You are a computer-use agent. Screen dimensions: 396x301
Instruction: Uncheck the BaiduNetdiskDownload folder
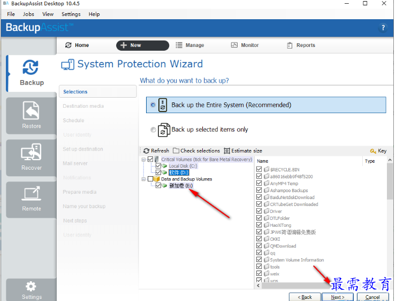tap(259, 197)
